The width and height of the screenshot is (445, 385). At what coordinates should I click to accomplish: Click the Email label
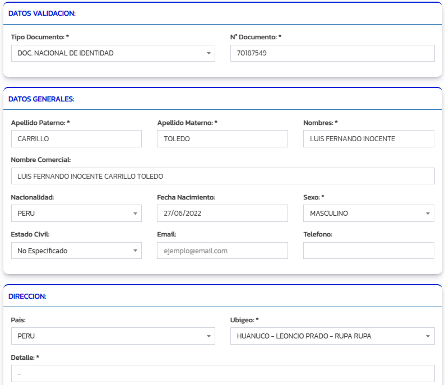click(x=166, y=234)
